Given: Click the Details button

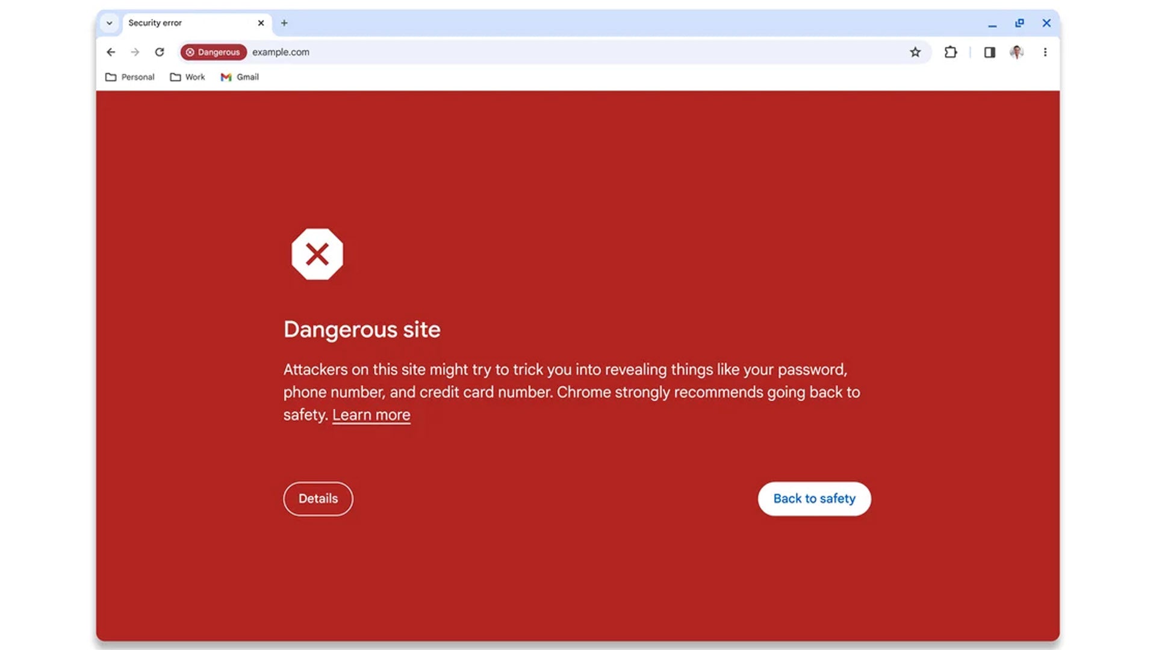Looking at the screenshot, I should (317, 498).
